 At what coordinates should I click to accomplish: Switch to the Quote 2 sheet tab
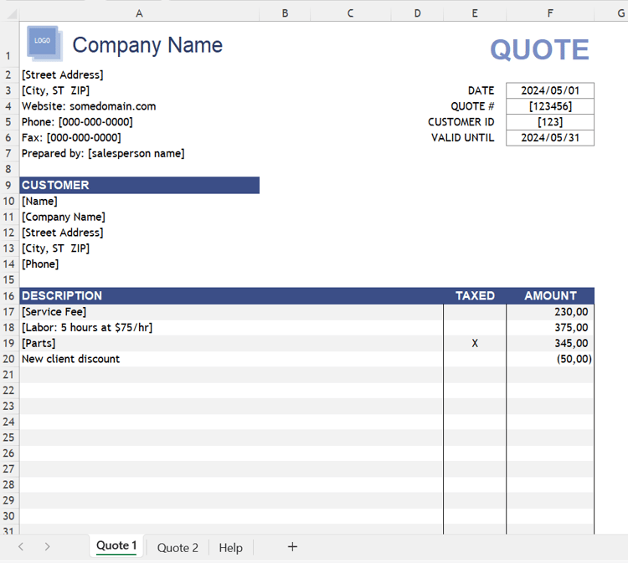click(178, 547)
